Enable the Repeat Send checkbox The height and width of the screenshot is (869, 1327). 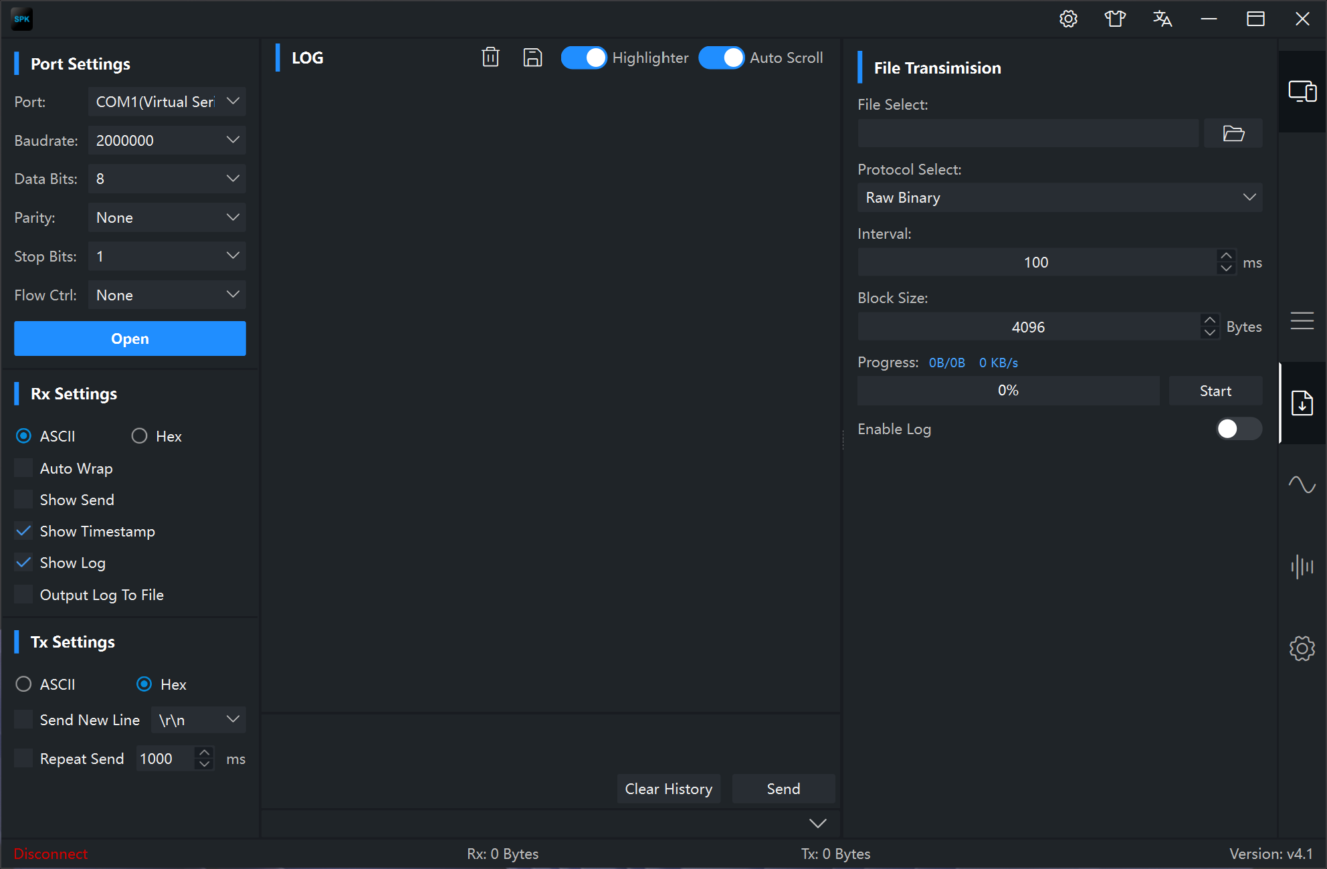point(23,759)
